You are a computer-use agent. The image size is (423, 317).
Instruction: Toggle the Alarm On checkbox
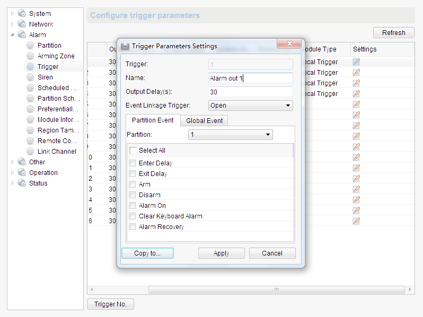(x=132, y=205)
